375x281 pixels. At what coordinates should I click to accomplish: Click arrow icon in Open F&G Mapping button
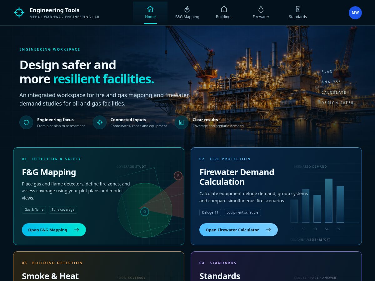pyautogui.click(x=77, y=230)
